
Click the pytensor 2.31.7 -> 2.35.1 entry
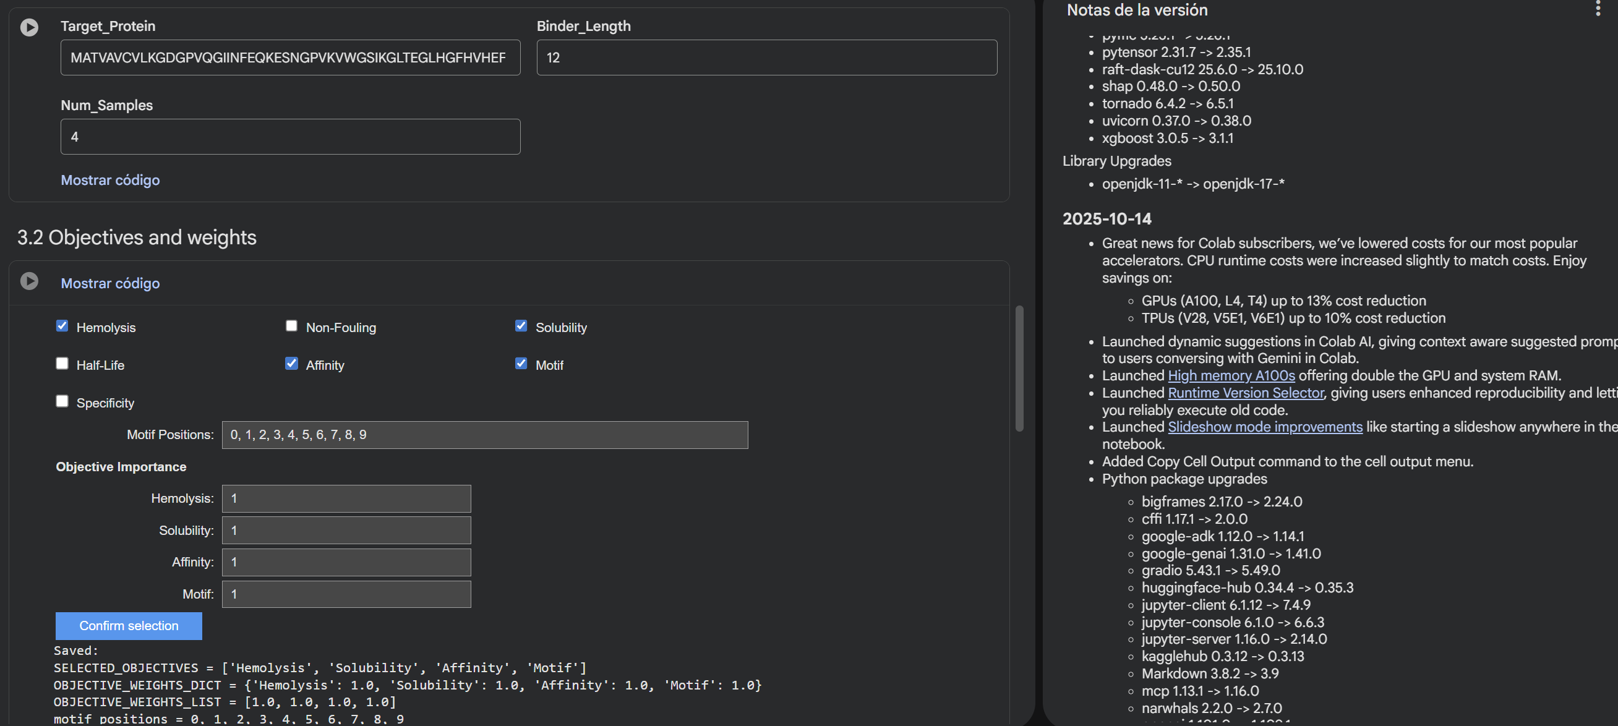coord(1176,52)
